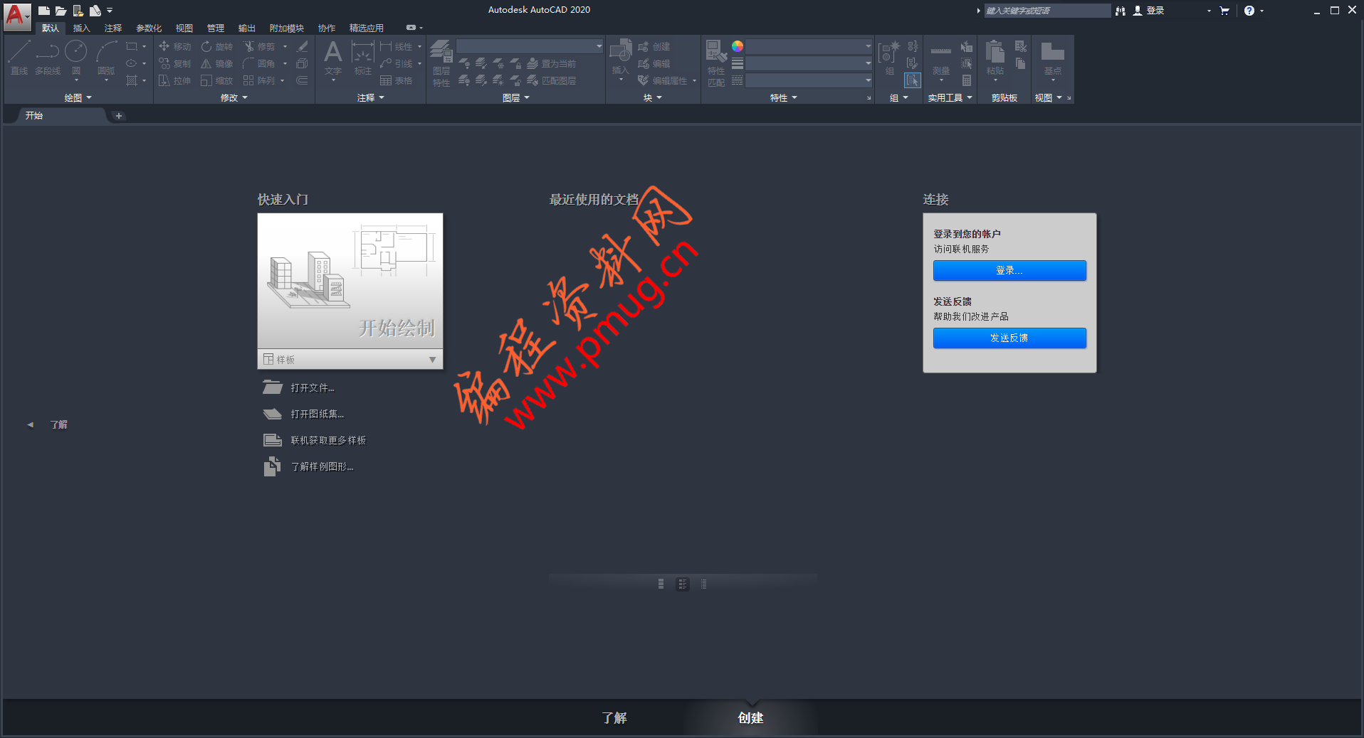Switch to the 参数化 ribbon tab
Viewport: 1364px width, 738px height.
149,28
